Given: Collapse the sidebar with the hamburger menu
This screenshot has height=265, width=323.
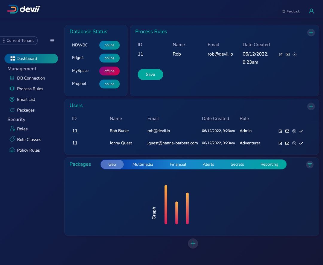Looking at the screenshot, I should [52, 40].
